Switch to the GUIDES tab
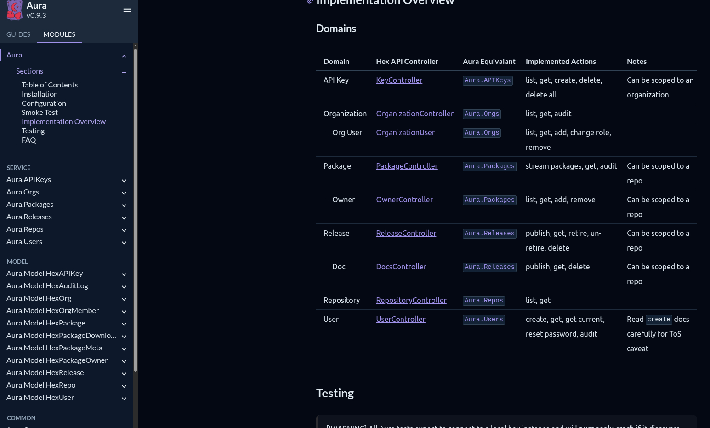This screenshot has height=428, width=710. click(x=18, y=34)
